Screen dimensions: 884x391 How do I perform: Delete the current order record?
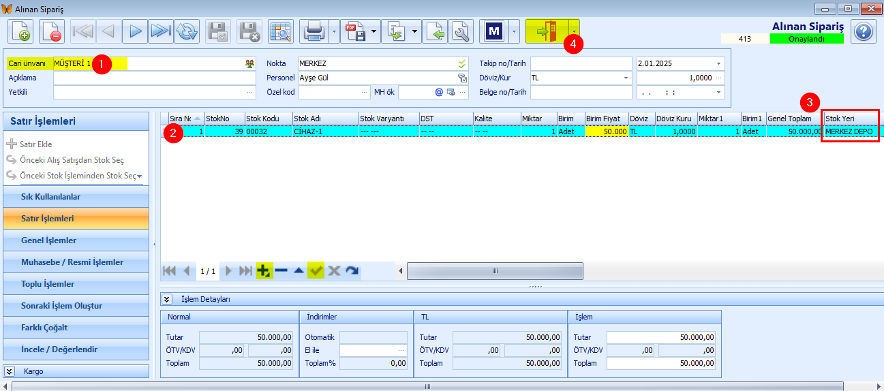click(x=52, y=31)
